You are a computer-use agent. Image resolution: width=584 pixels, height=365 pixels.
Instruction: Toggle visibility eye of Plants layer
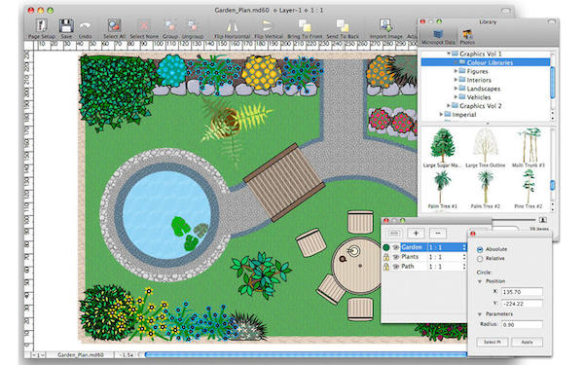point(396,257)
